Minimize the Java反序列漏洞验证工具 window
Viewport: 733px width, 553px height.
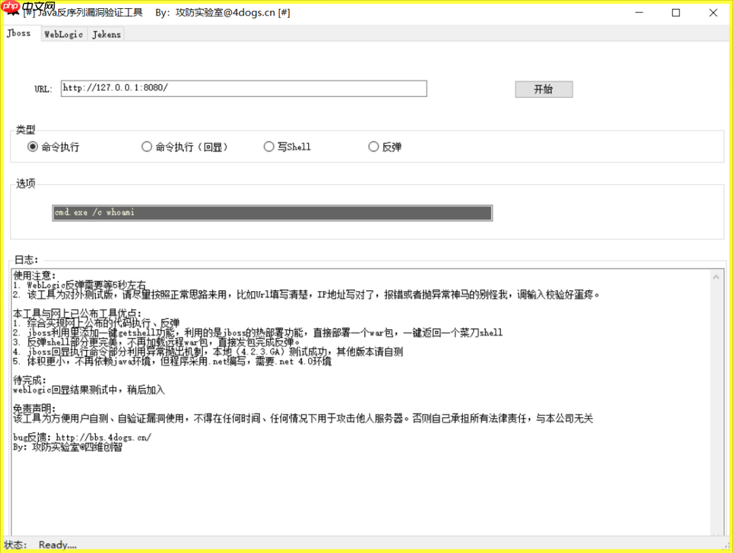coord(639,12)
